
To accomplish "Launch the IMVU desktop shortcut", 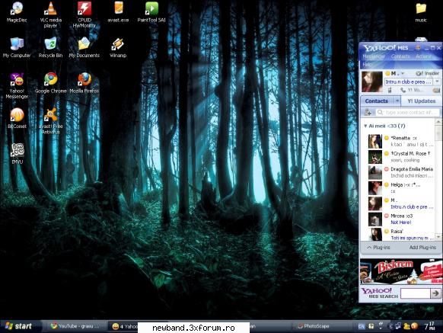I will (18, 153).
